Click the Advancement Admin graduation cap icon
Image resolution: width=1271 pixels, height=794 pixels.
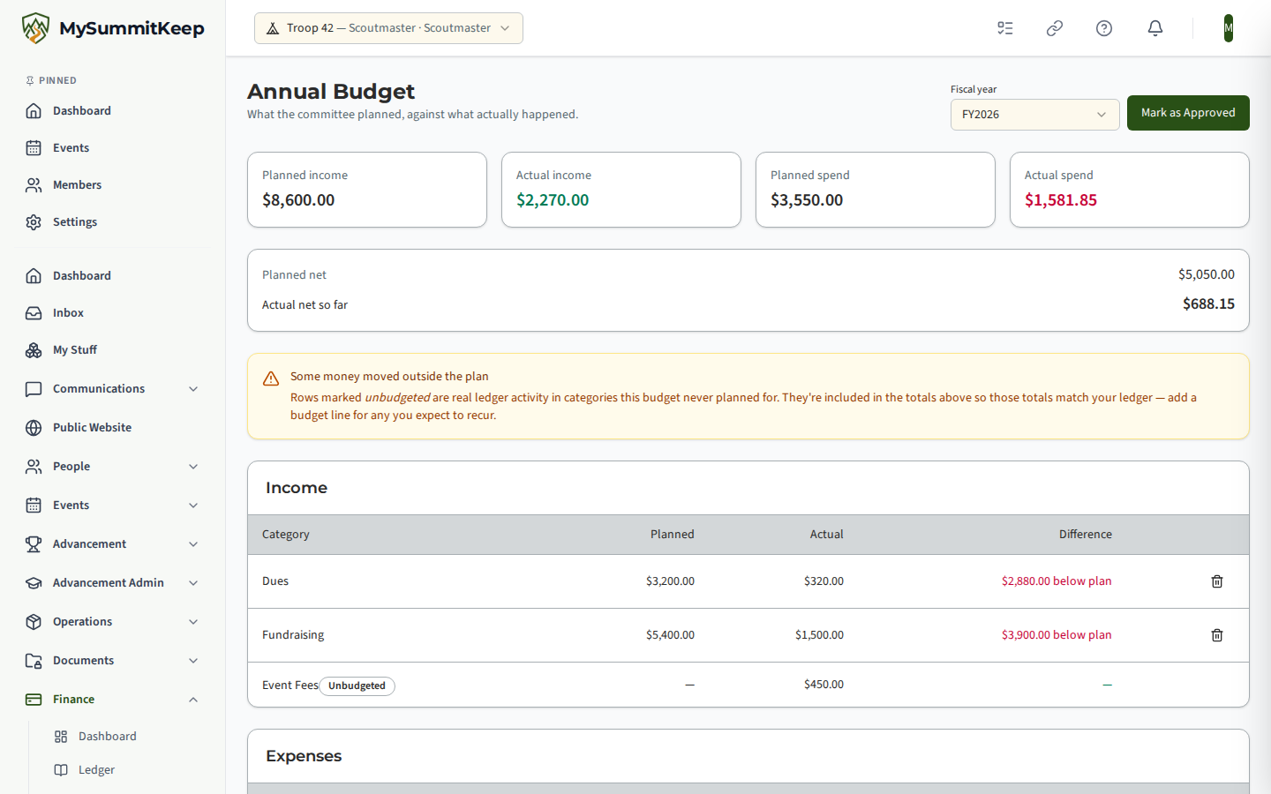tap(34, 583)
